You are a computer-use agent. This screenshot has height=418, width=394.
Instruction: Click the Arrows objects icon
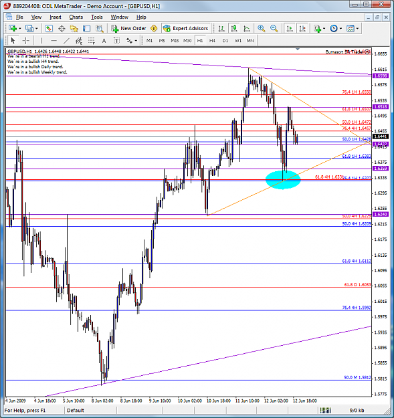coord(129,41)
